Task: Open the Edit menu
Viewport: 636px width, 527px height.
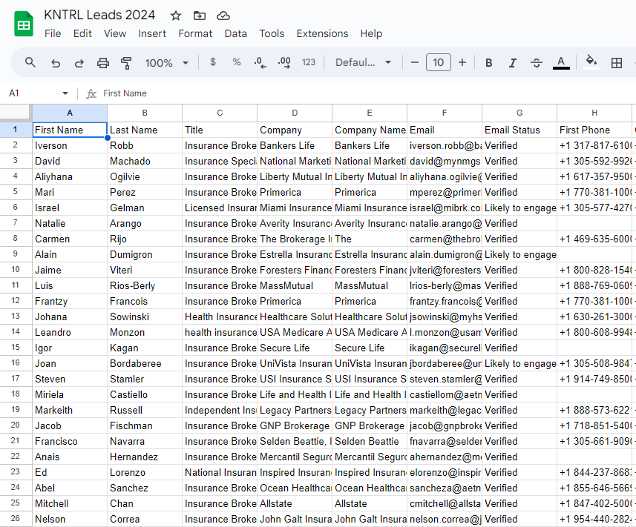Action: [x=82, y=33]
